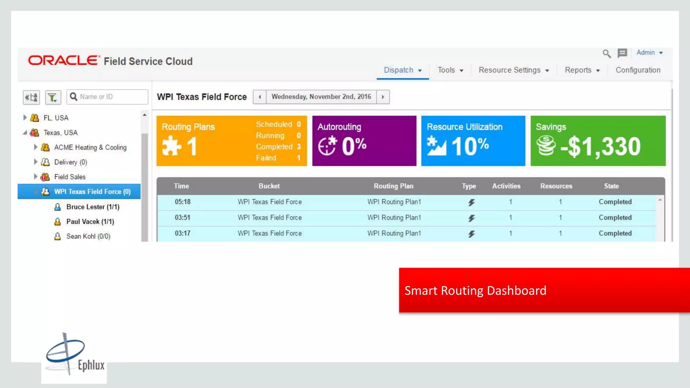
Task: Click the Delivery bucket icon
Action: [45, 162]
